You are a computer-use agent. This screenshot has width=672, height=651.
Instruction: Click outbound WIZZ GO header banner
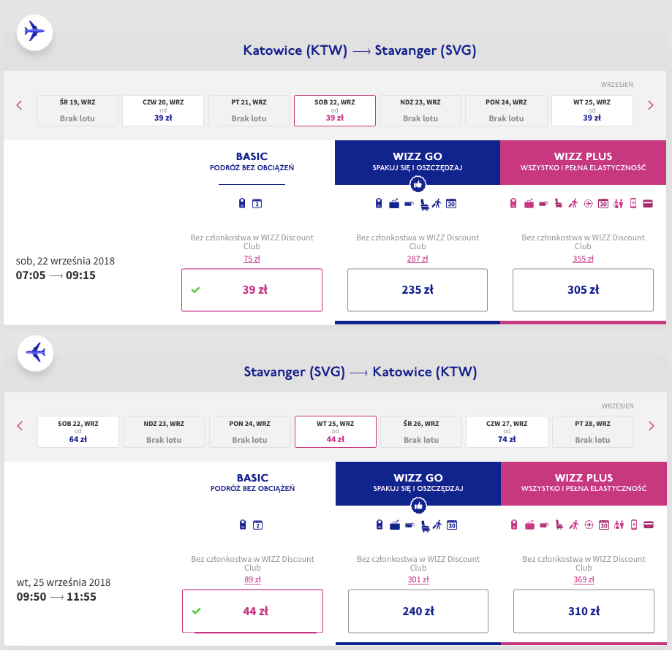pyautogui.click(x=418, y=162)
